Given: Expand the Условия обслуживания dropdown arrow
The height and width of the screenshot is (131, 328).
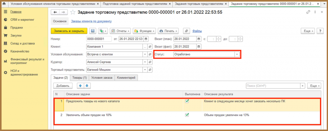Looking at the screenshot, I should tap(145, 54).
